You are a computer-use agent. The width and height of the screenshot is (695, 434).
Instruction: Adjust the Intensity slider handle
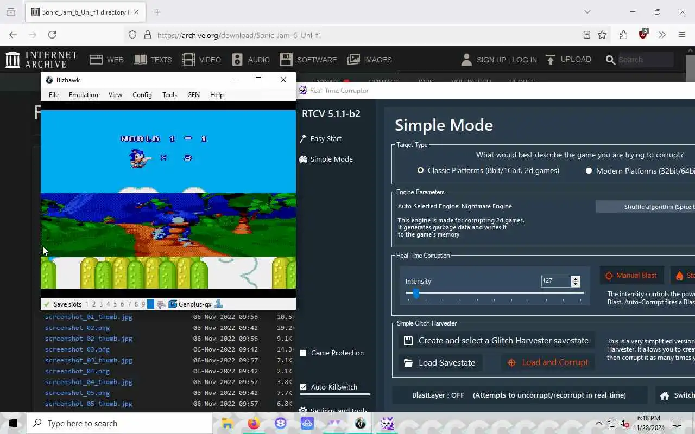[x=416, y=293]
